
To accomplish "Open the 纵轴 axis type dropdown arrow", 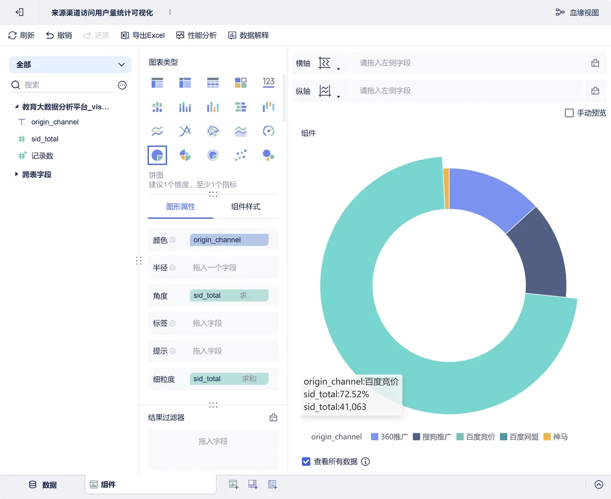I will coord(338,96).
